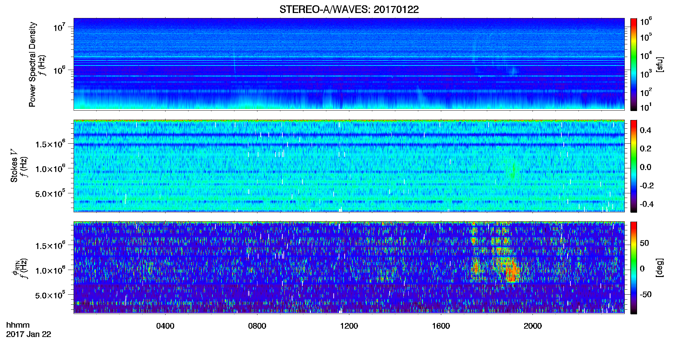Click the hhmm time format label
Image resolution: width=698 pixels, height=360 pixels.
(x=18, y=325)
